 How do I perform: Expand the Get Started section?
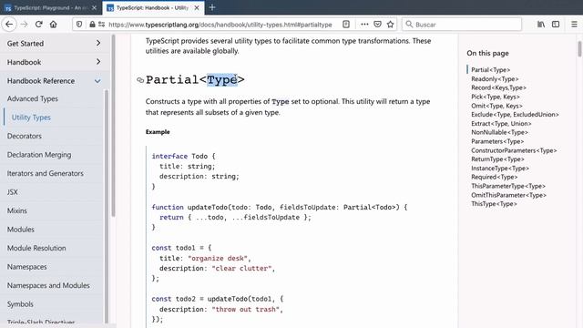tap(55, 43)
